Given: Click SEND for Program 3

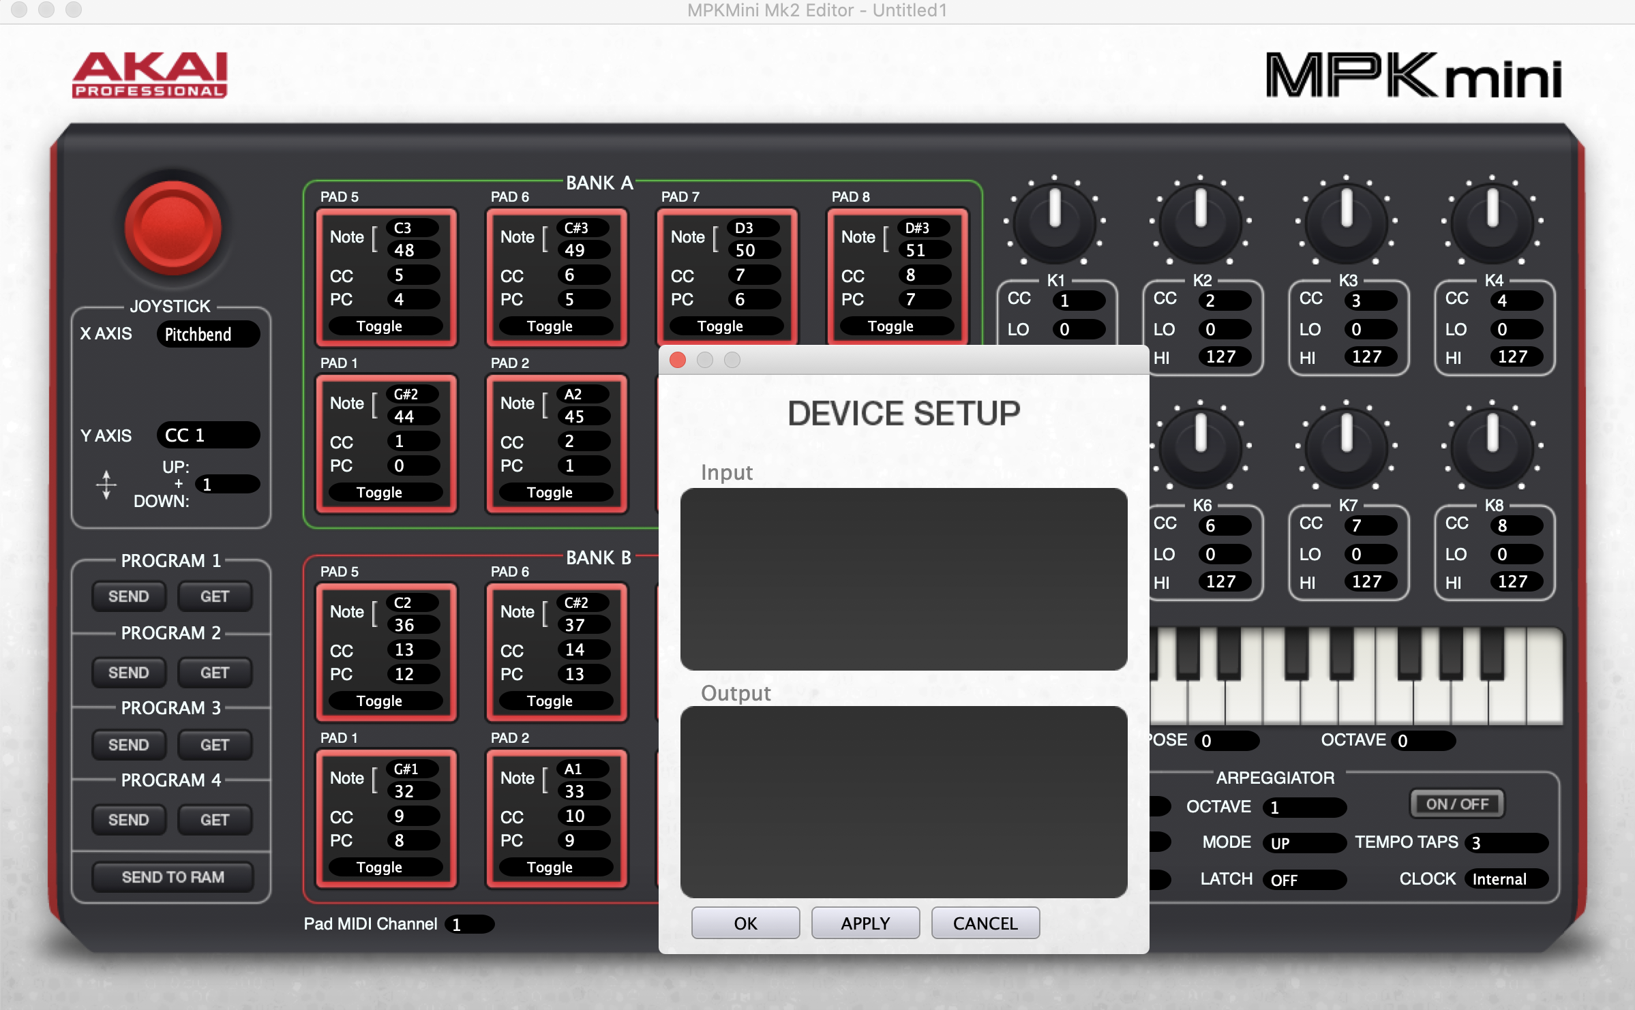Looking at the screenshot, I should [x=128, y=745].
